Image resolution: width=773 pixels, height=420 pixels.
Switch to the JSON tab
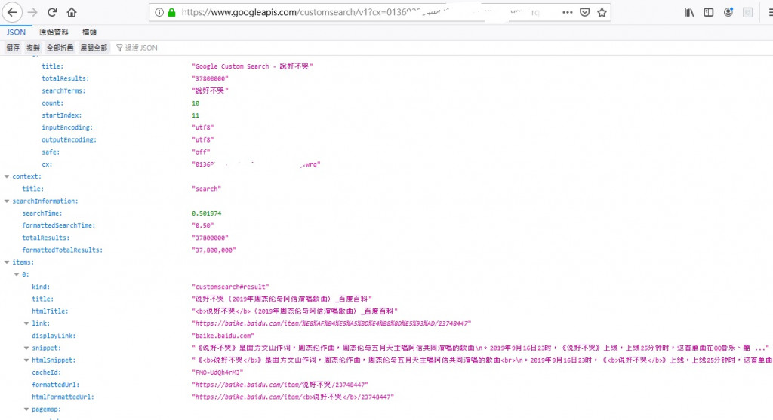(x=16, y=32)
